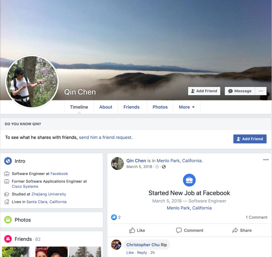The image size is (272, 257).
Task: Click the public globe privacy icon on post
Action: click(164, 167)
